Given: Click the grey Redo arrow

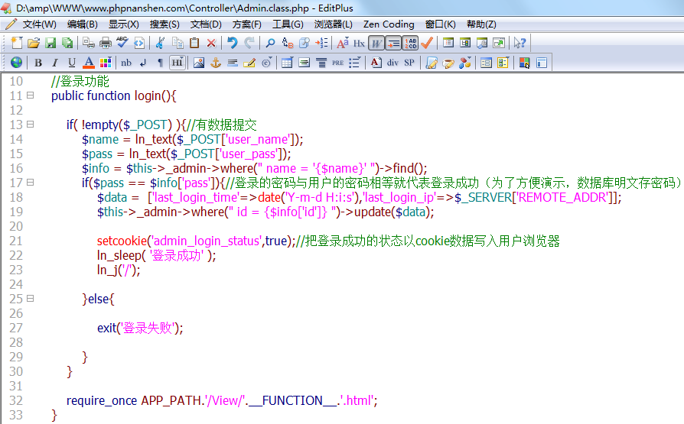Looking at the screenshot, I should (x=249, y=43).
